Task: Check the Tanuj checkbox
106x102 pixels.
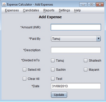Action: click(53, 60)
